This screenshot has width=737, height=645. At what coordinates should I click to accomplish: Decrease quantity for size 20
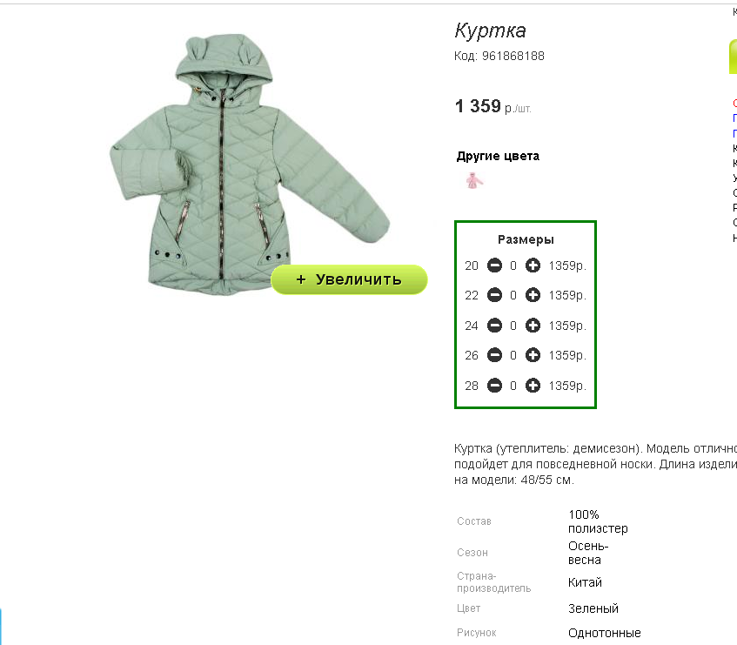point(494,265)
